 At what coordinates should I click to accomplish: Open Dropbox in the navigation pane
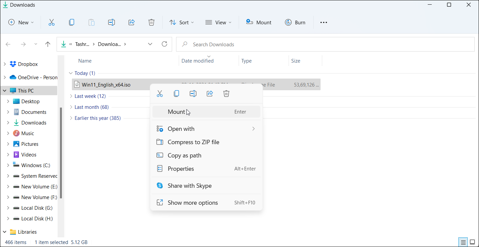pyautogui.click(x=28, y=64)
